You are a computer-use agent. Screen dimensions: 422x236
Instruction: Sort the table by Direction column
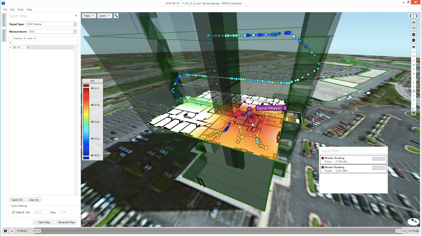(x=19, y=38)
